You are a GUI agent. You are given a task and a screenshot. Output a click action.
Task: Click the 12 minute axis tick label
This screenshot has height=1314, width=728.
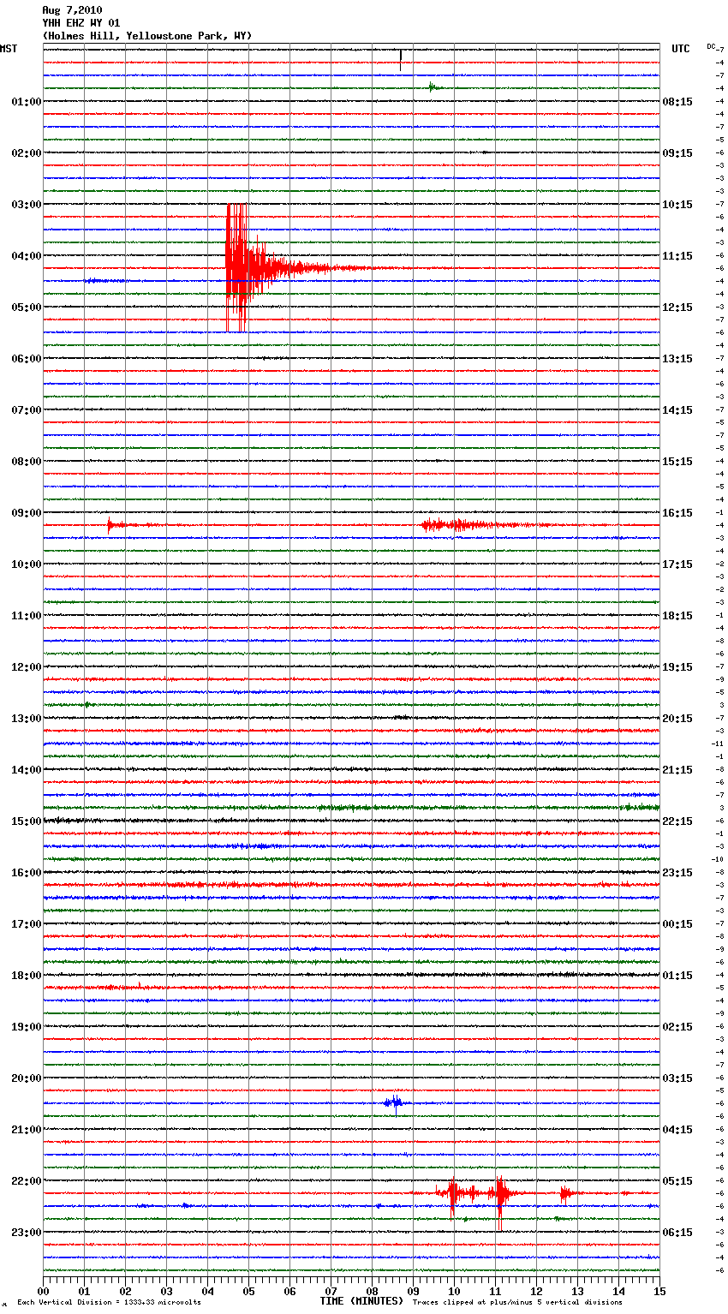[x=537, y=1291]
